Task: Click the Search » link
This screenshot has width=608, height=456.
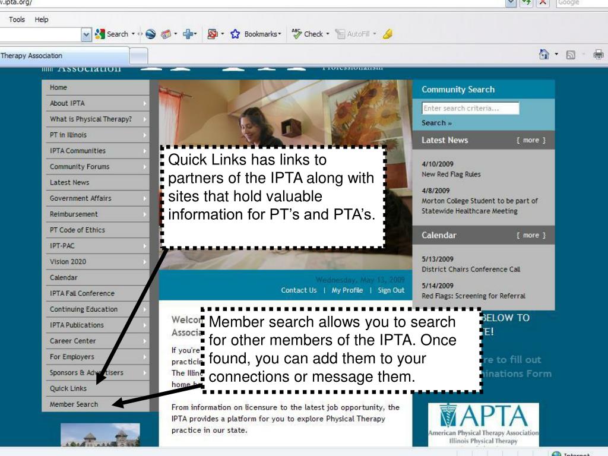Action: 436,123
